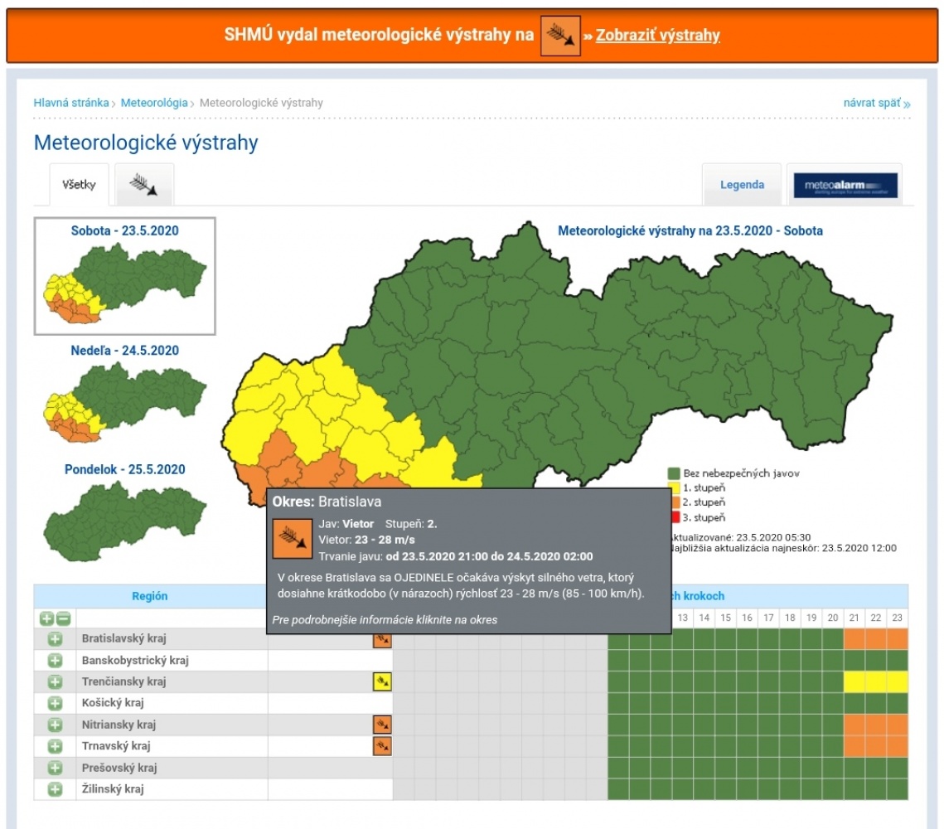Click Nitriansky kraj orange wind icon
The image size is (944, 829).
[x=382, y=725]
